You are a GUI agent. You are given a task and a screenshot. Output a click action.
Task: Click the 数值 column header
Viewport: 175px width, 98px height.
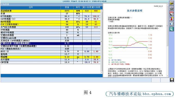(67, 7)
